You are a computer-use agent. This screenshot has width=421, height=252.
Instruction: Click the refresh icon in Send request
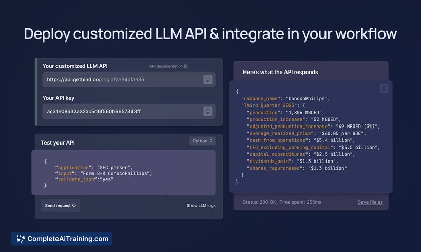74,206
